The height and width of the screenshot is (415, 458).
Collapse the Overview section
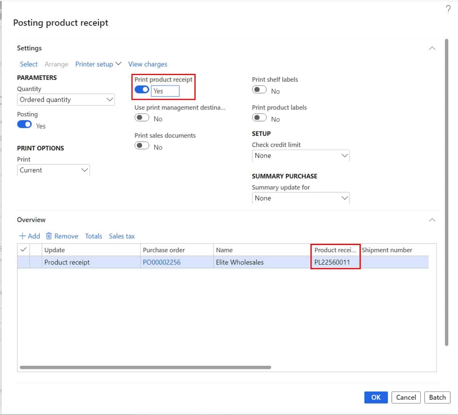[432, 220]
